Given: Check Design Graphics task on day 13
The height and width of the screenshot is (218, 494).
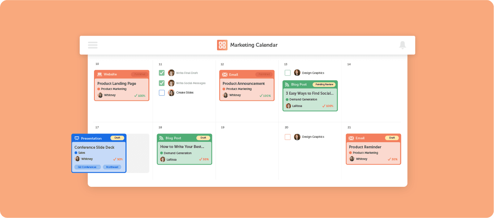Looking at the screenshot, I should [287, 73].
